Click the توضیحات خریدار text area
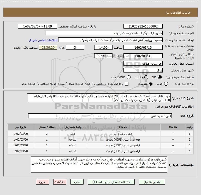The height and width of the screenshot is (195, 201). pyautogui.click(x=99, y=165)
